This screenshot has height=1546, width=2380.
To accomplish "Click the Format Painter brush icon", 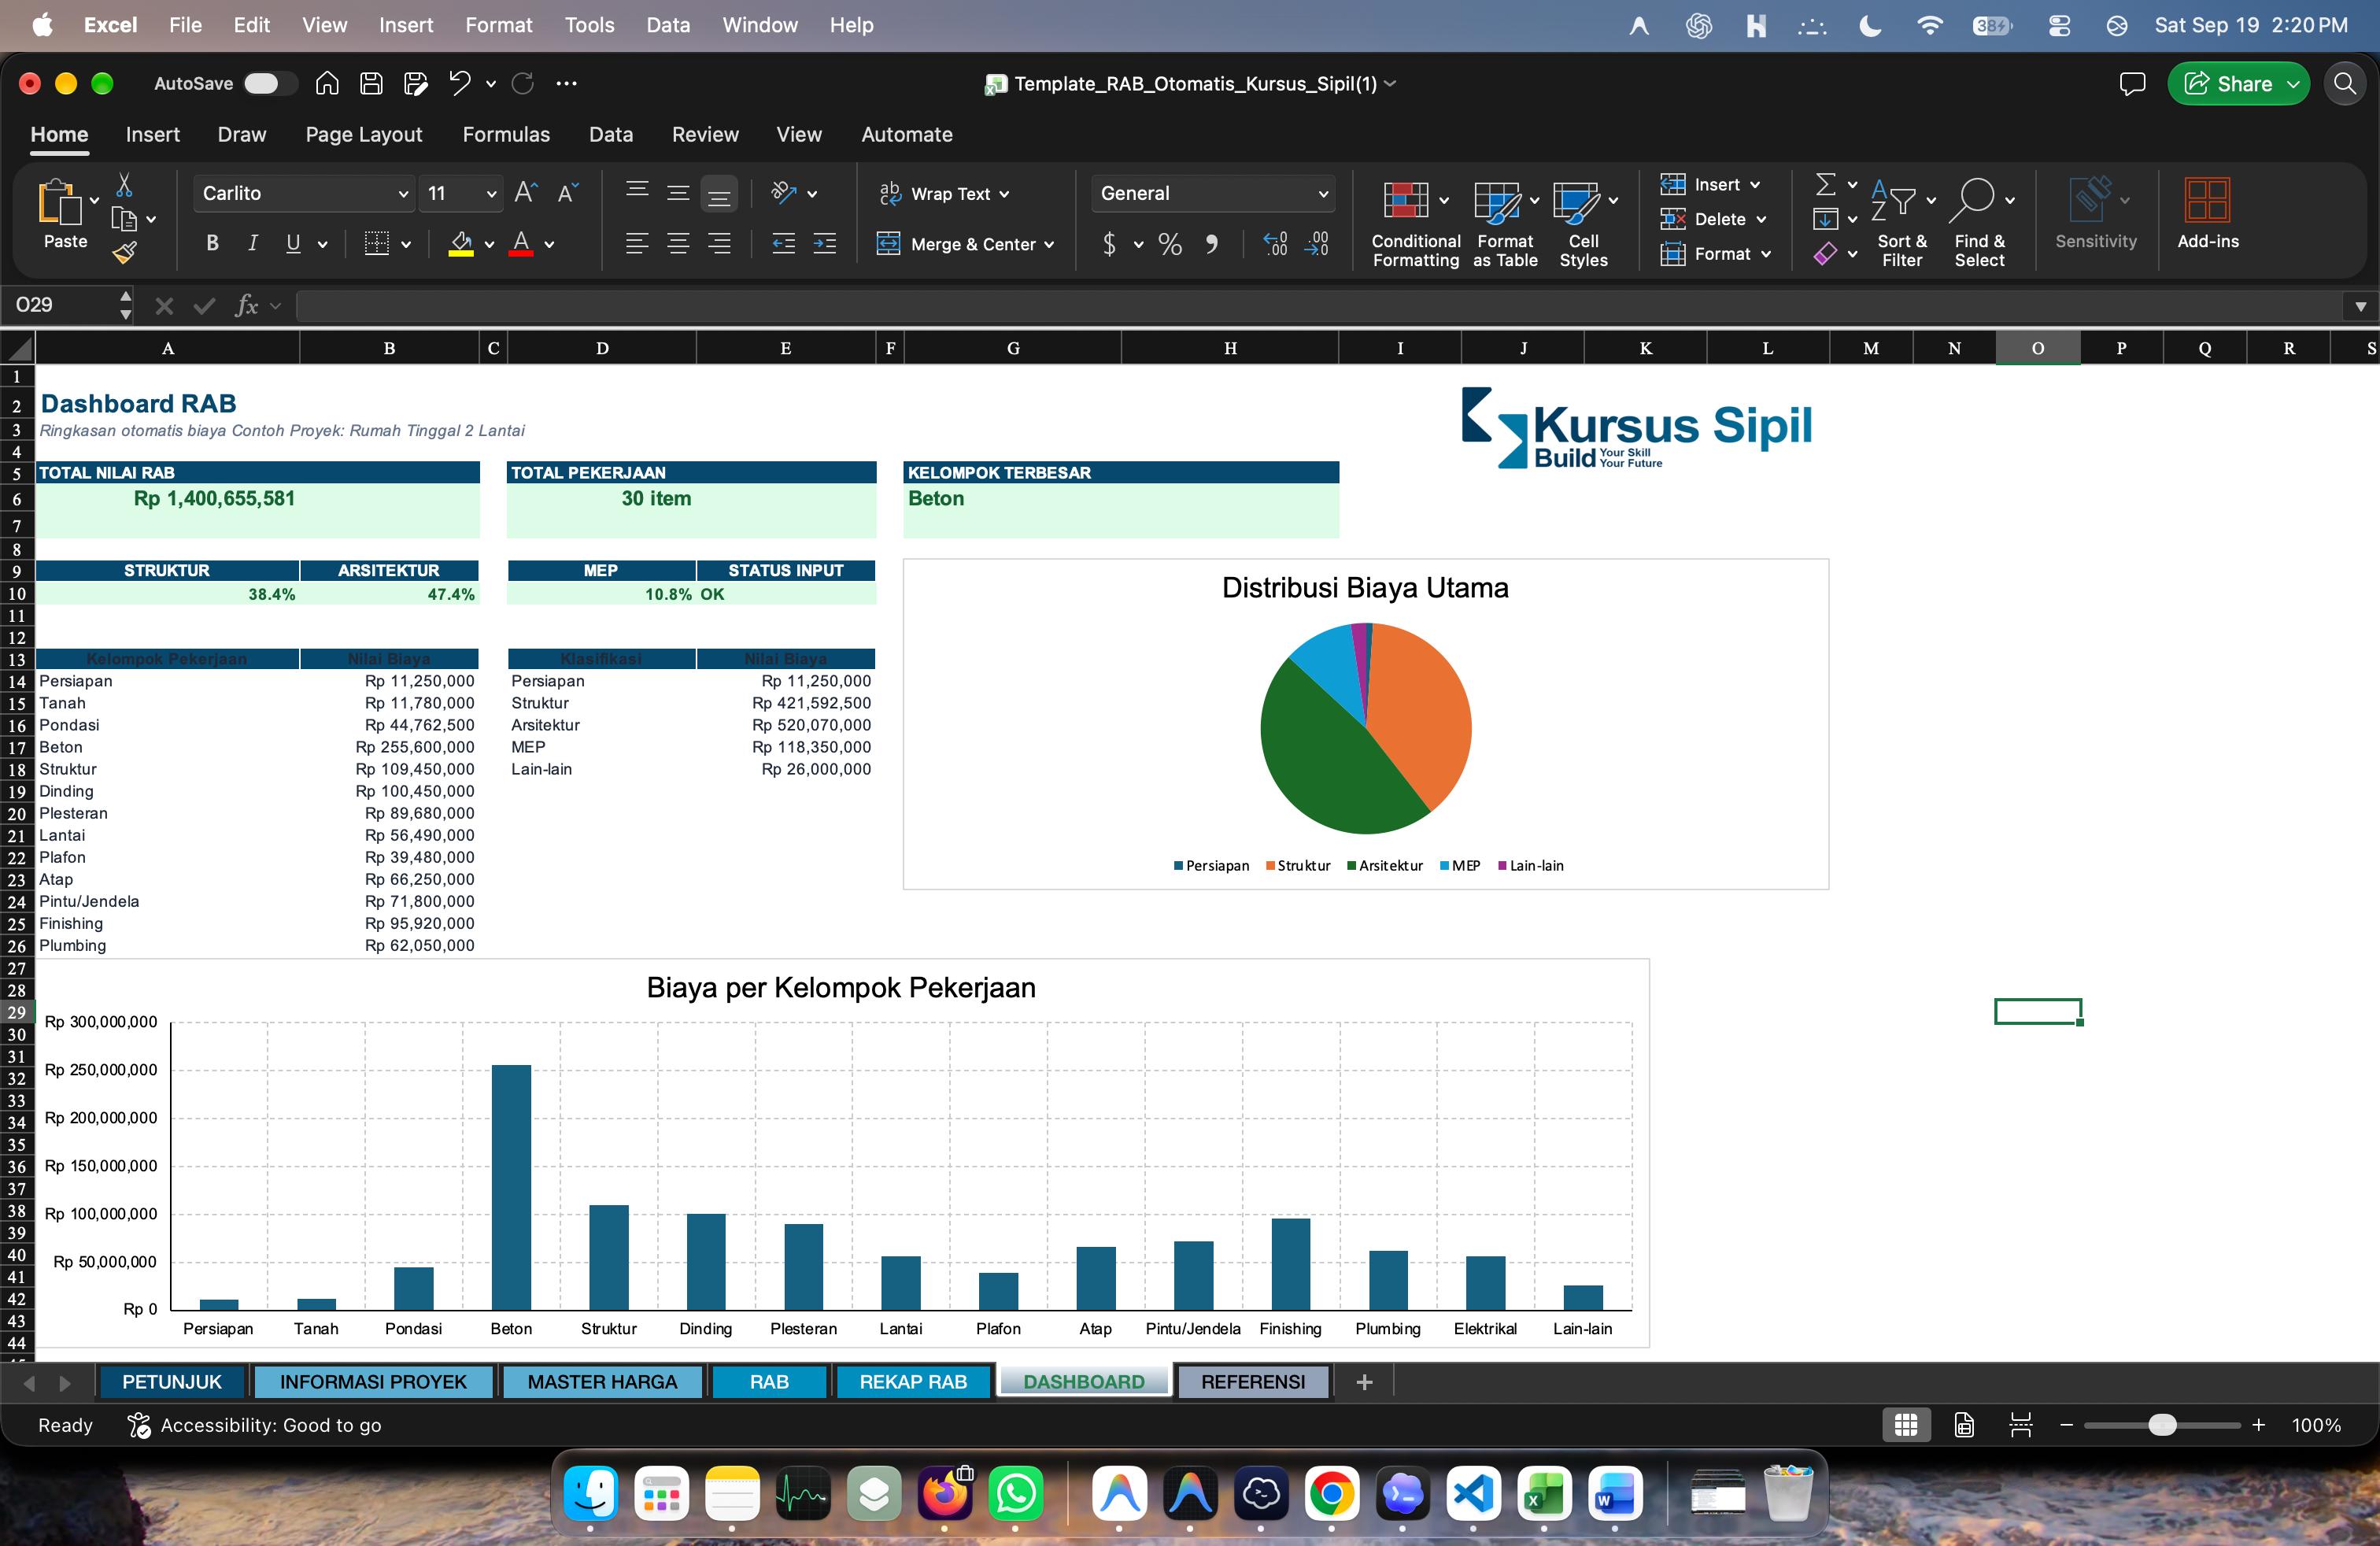I will click(x=124, y=253).
